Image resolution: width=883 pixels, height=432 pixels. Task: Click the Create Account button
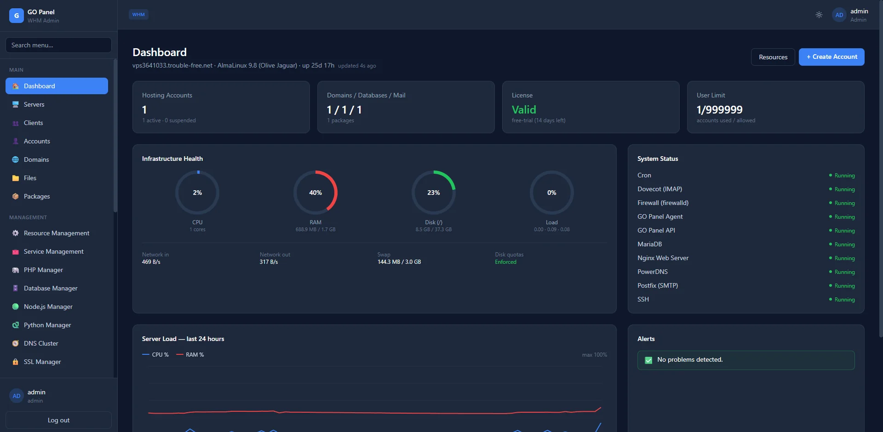(831, 57)
